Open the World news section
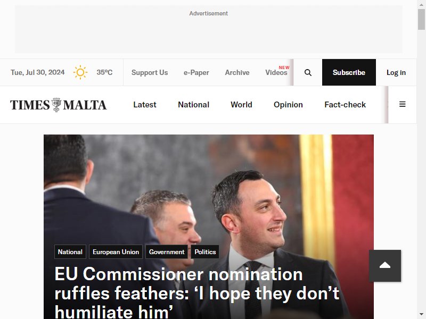This screenshot has height=319, width=426. [241, 105]
